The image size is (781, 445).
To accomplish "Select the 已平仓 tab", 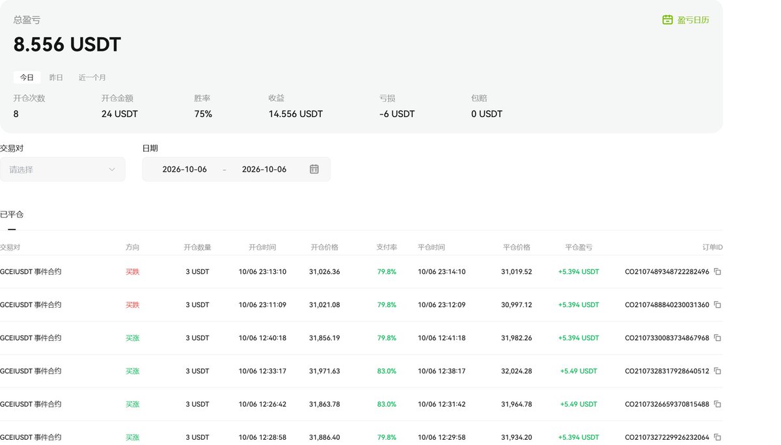I will (12, 215).
